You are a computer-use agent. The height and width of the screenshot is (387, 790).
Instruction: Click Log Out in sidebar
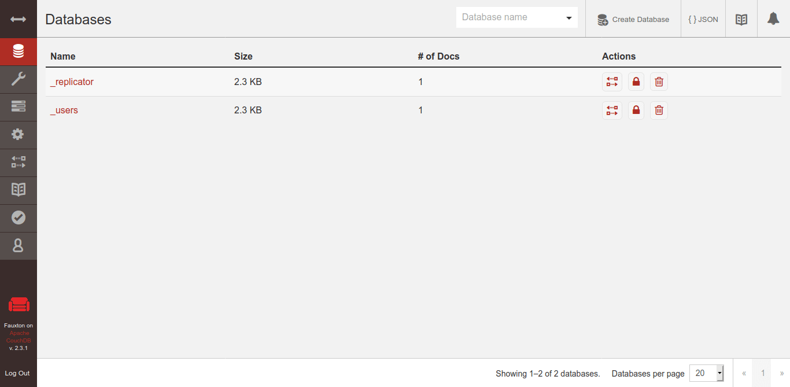click(x=17, y=373)
